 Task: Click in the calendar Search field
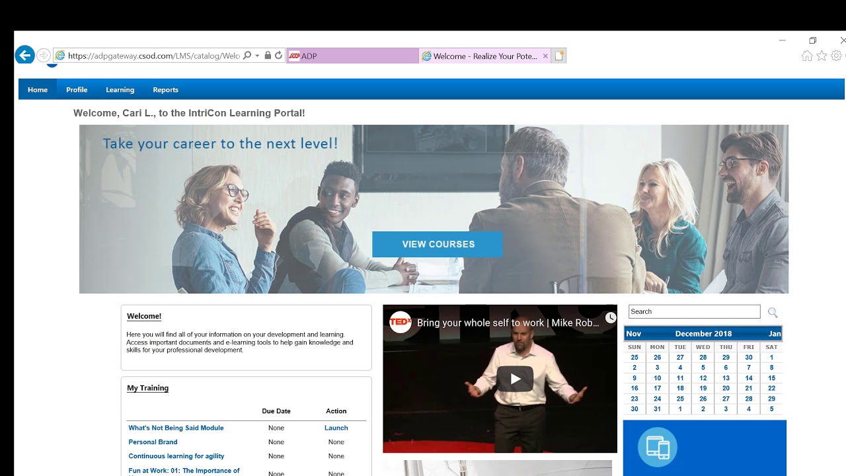[694, 311]
